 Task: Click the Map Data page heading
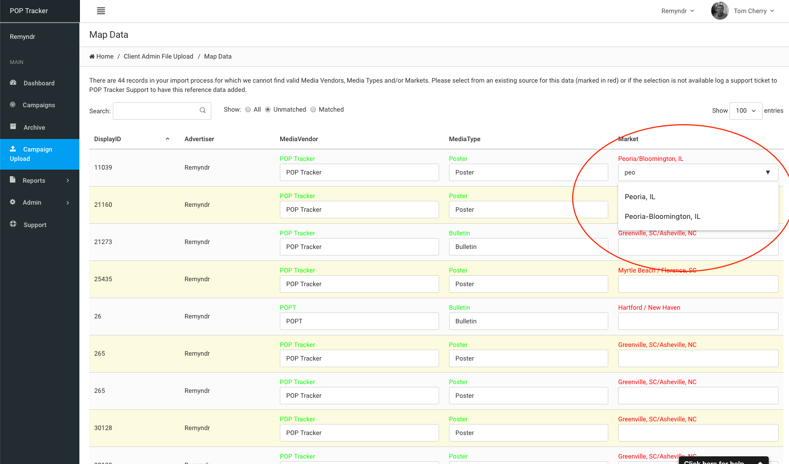(x=108, y=34)
